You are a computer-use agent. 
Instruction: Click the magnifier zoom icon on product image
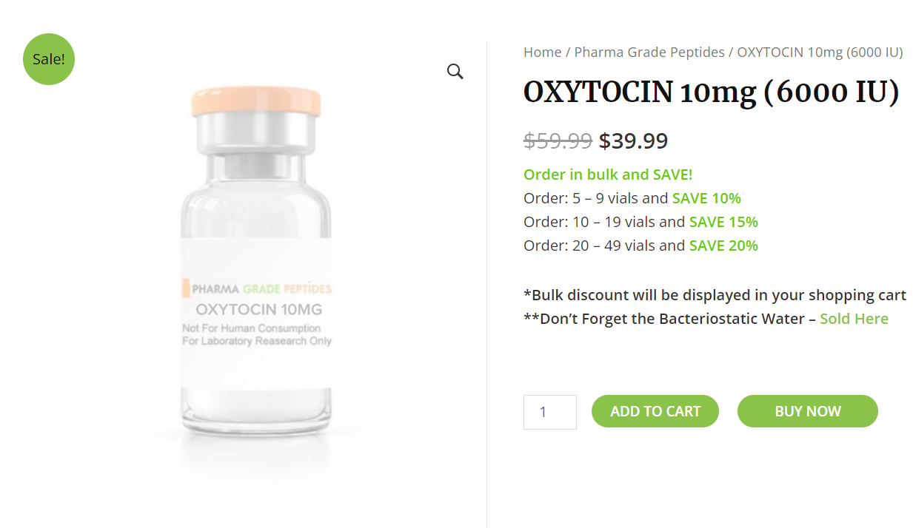pos(455,72)
